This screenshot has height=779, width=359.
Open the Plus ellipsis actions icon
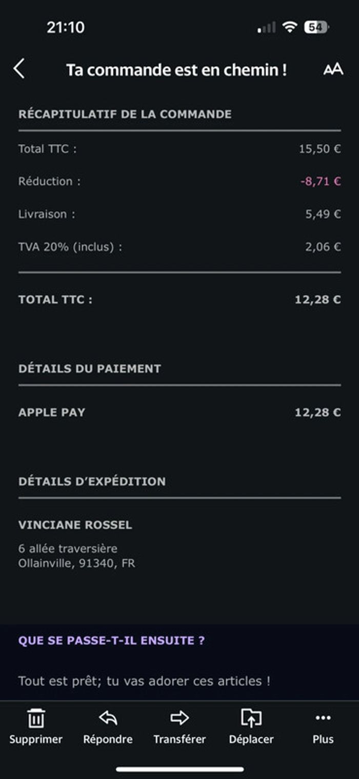[x=323, y=718]
